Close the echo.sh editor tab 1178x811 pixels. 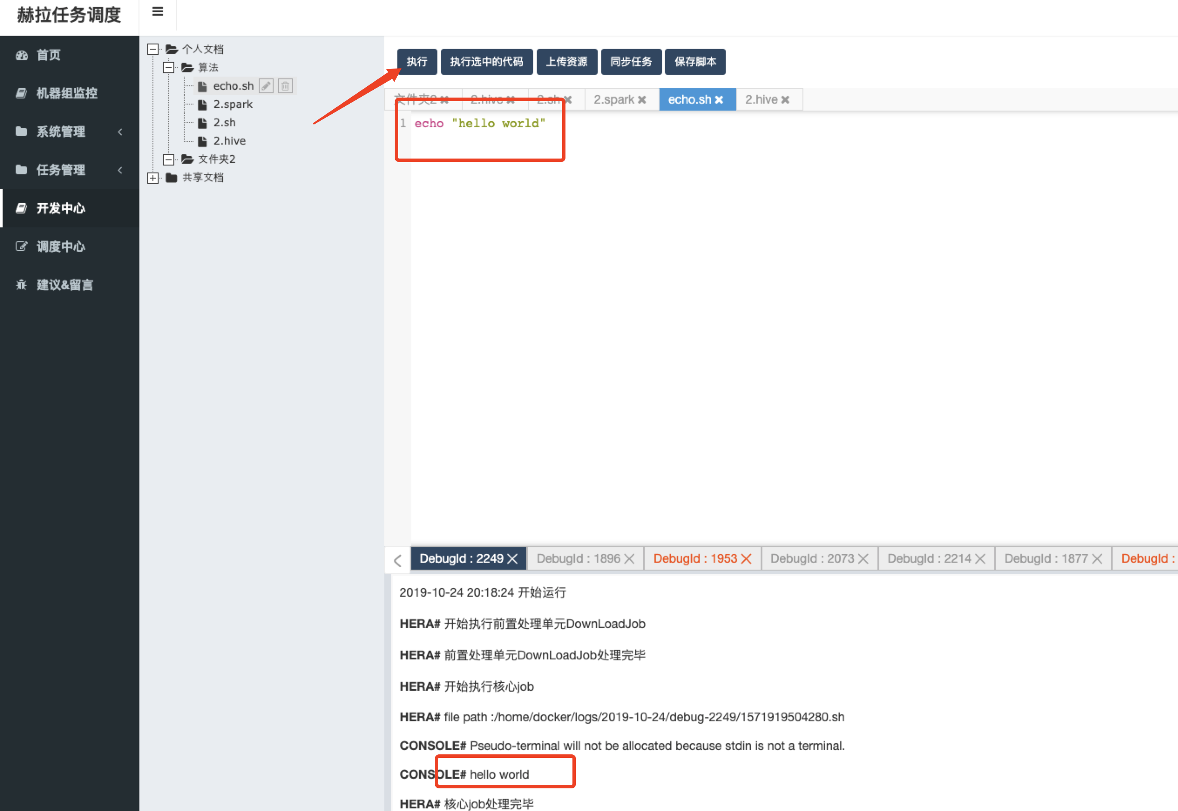(x=719, y=100)
